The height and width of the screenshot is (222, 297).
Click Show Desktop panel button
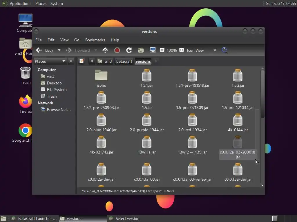tap(3, 219)
